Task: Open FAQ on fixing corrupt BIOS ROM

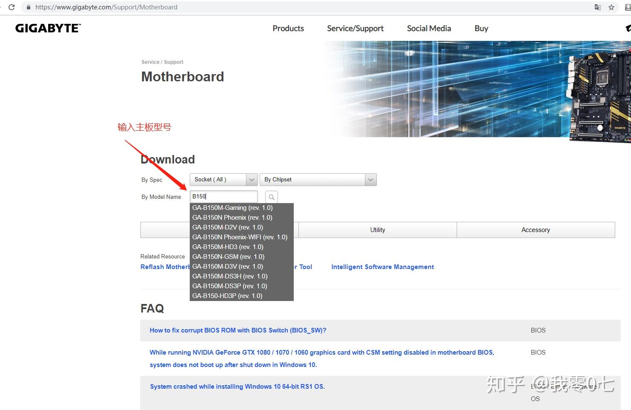Action: tap(238, 330)
